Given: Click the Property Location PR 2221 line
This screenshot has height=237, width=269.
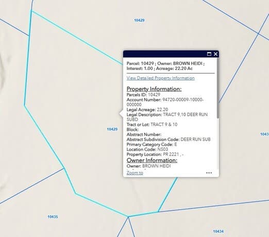Looking at the screenshot, I should coord(155,154).
